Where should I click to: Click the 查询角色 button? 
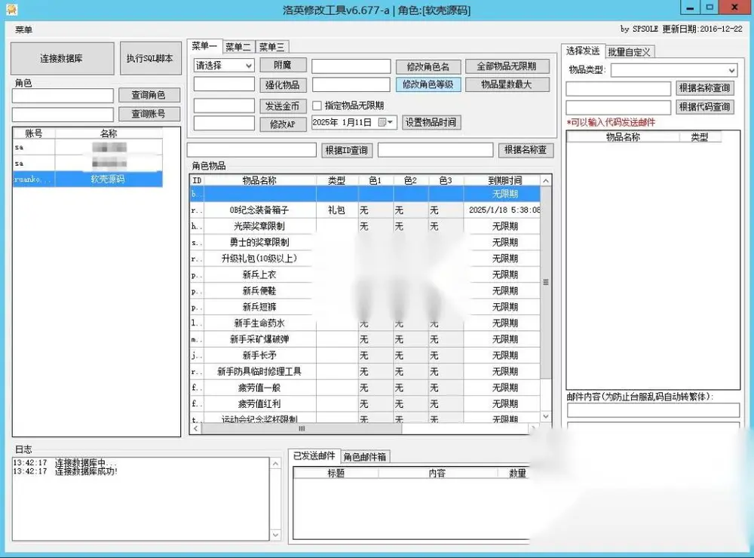tap(149, 95)
